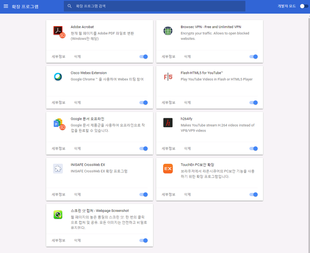Click the Adobe Acrobat extension icon
The height and width of the screenshot is (253, 310).
pos(59,32)
